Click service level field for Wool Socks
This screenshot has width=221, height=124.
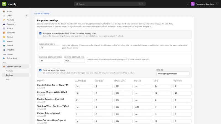point(123,121)
